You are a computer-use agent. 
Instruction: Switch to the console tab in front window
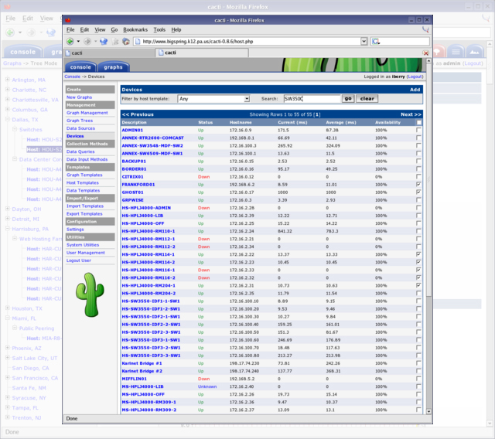pyautogui.click(x=80, y=67)
